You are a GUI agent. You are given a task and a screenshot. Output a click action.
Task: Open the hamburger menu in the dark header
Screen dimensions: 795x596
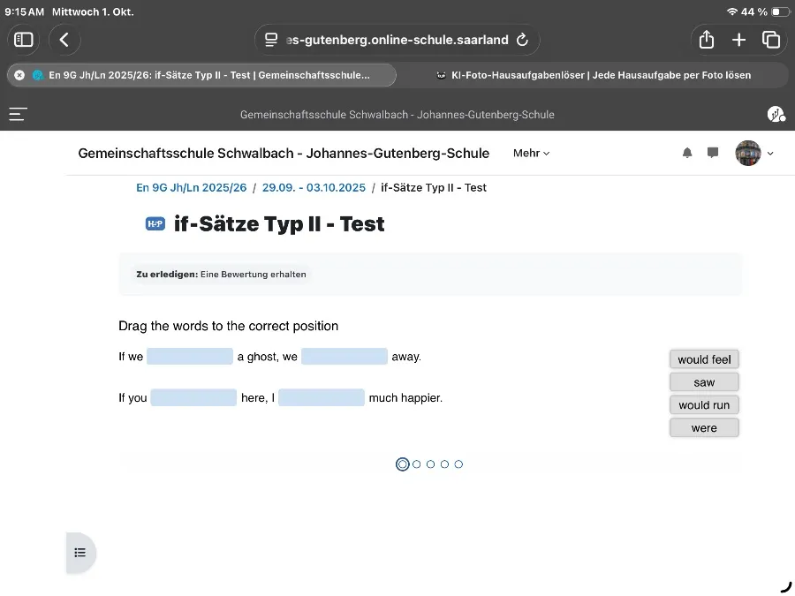[x=18, y=114]
